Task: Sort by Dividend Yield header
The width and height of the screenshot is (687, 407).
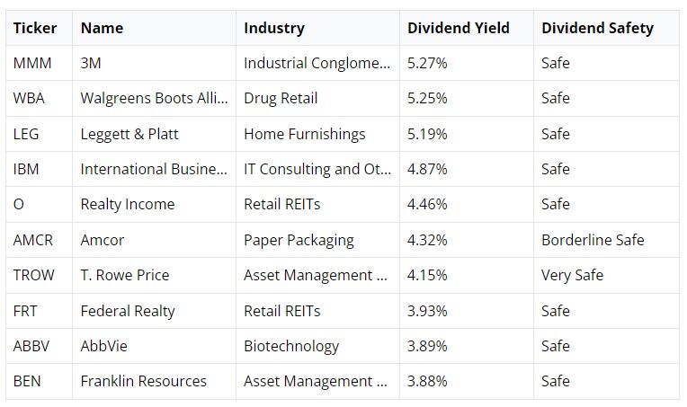Action: pos(458,28)
